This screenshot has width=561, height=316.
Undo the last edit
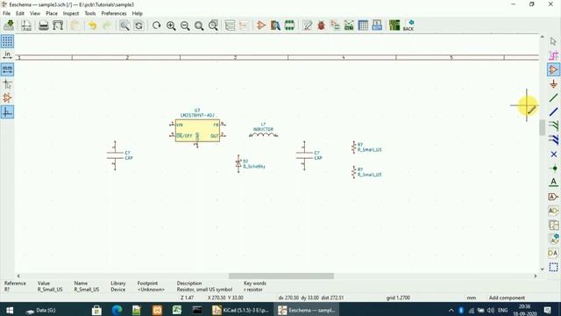(x=93, y=25)
